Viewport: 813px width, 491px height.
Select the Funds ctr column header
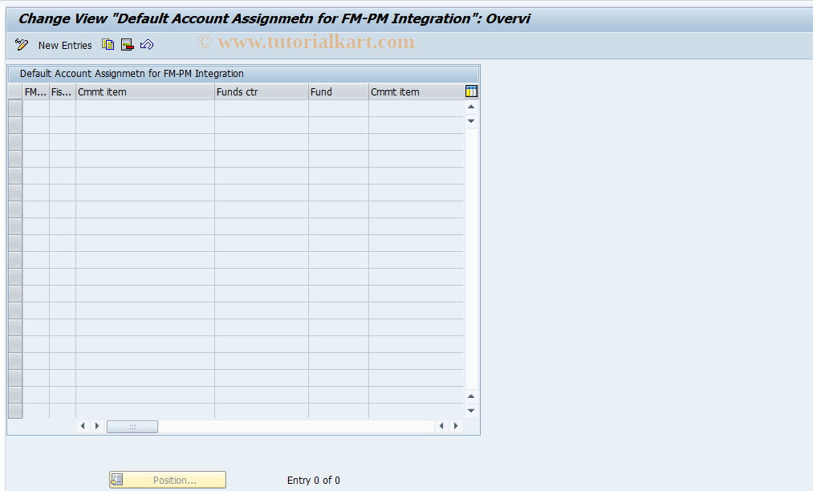[x=262, y=91]
